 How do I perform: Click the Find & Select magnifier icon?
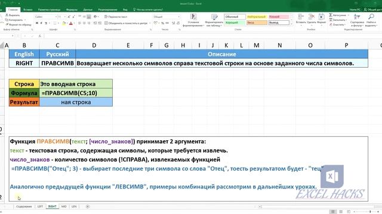(x=371, y=17)
